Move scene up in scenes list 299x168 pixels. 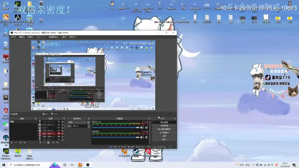tap(21, 143)
